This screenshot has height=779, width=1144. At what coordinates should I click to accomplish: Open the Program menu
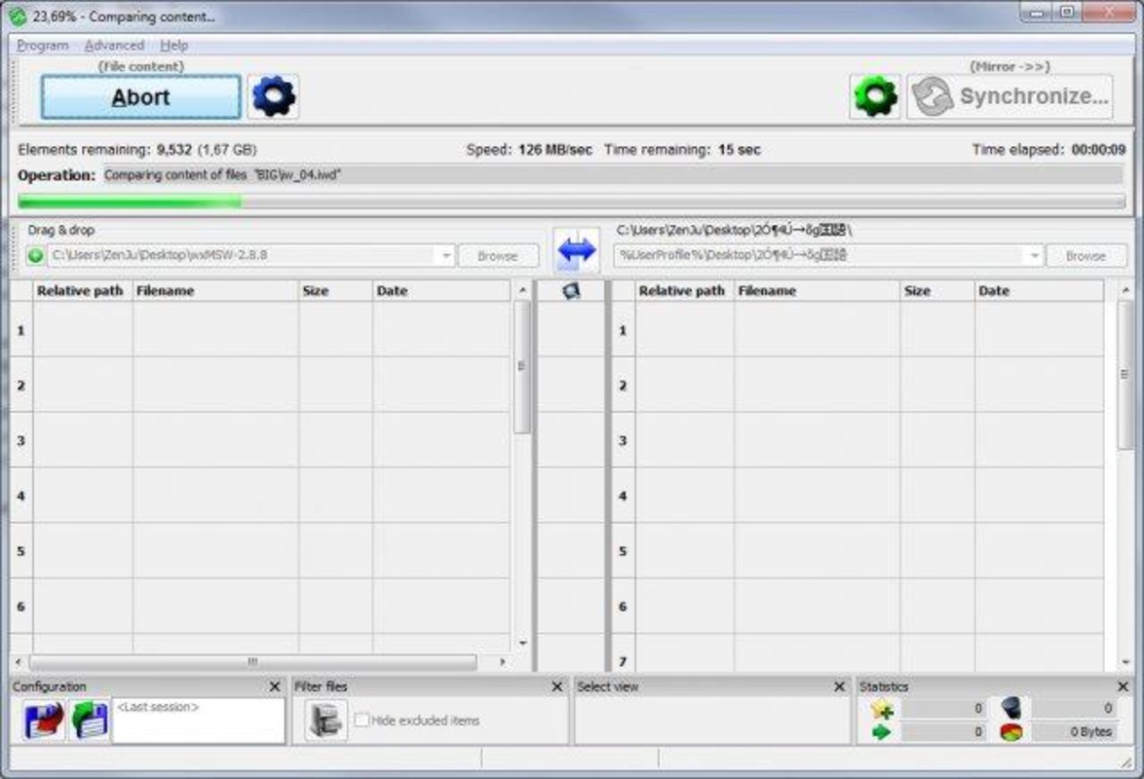coord(43,46)
